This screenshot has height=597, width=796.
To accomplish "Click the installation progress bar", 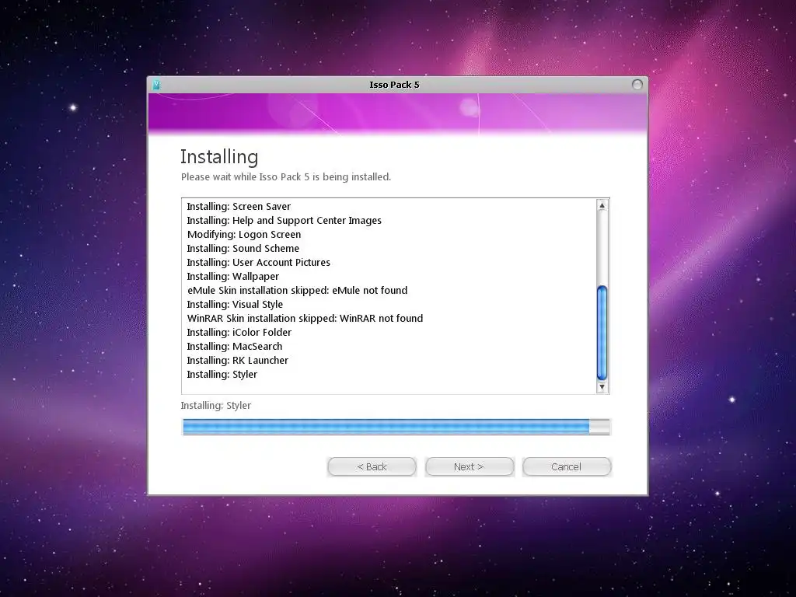I will (x=396, y=427).
